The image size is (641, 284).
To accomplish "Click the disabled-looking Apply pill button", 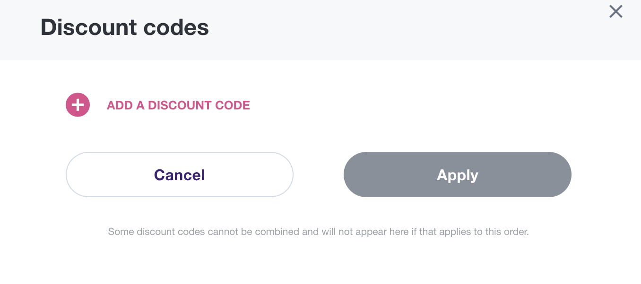I will click(457, 175).
